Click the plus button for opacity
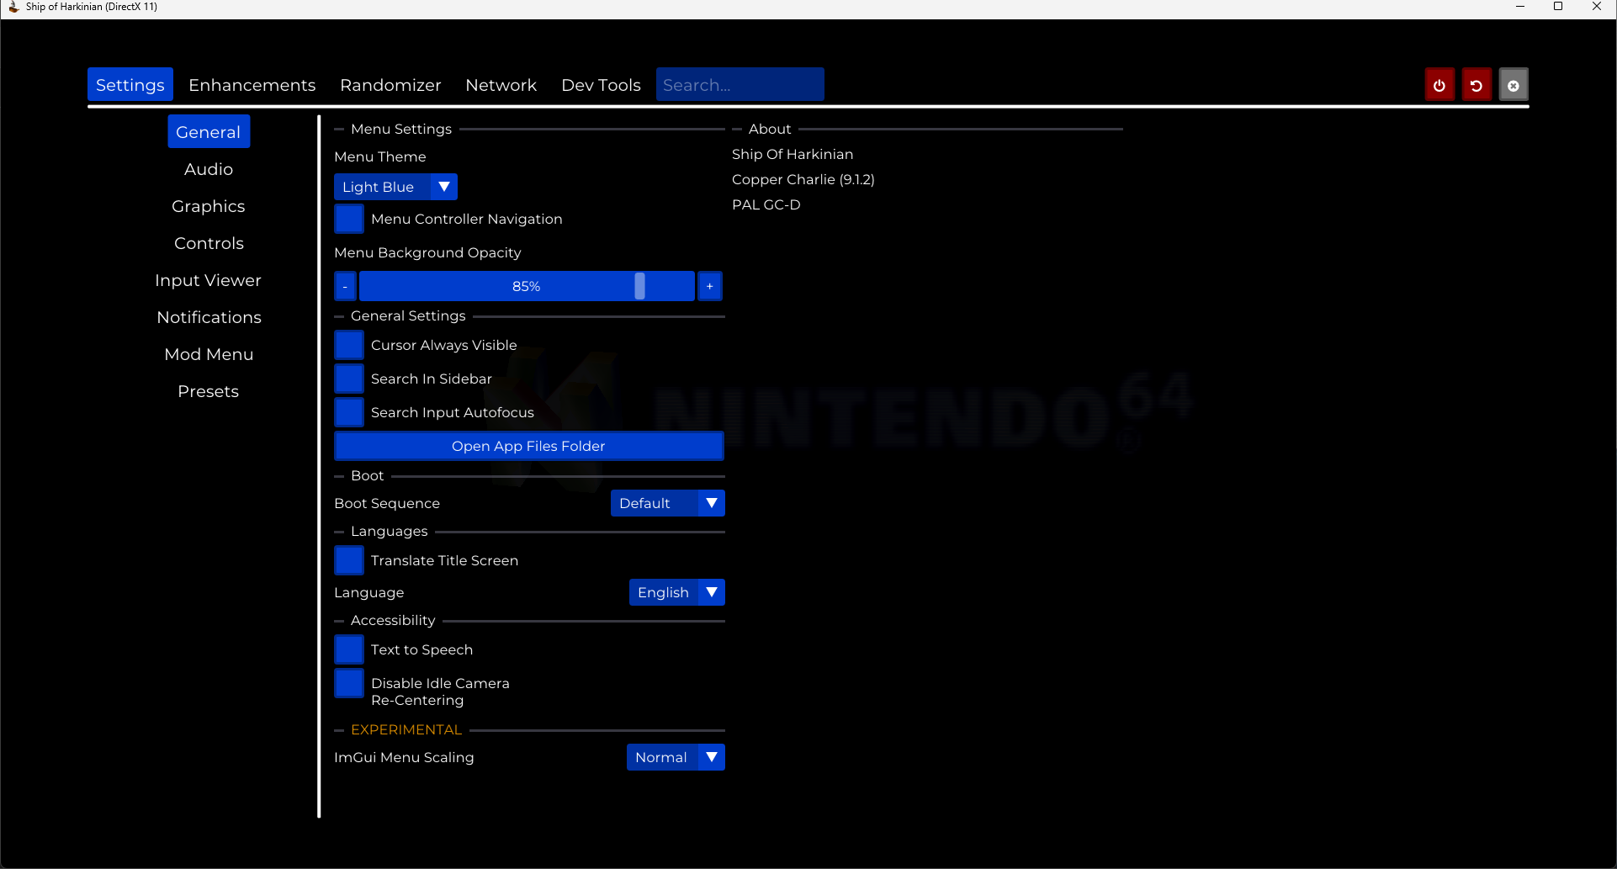Image resolution: width=1617 pixels, height=869 pixels. tap(710, 287)
